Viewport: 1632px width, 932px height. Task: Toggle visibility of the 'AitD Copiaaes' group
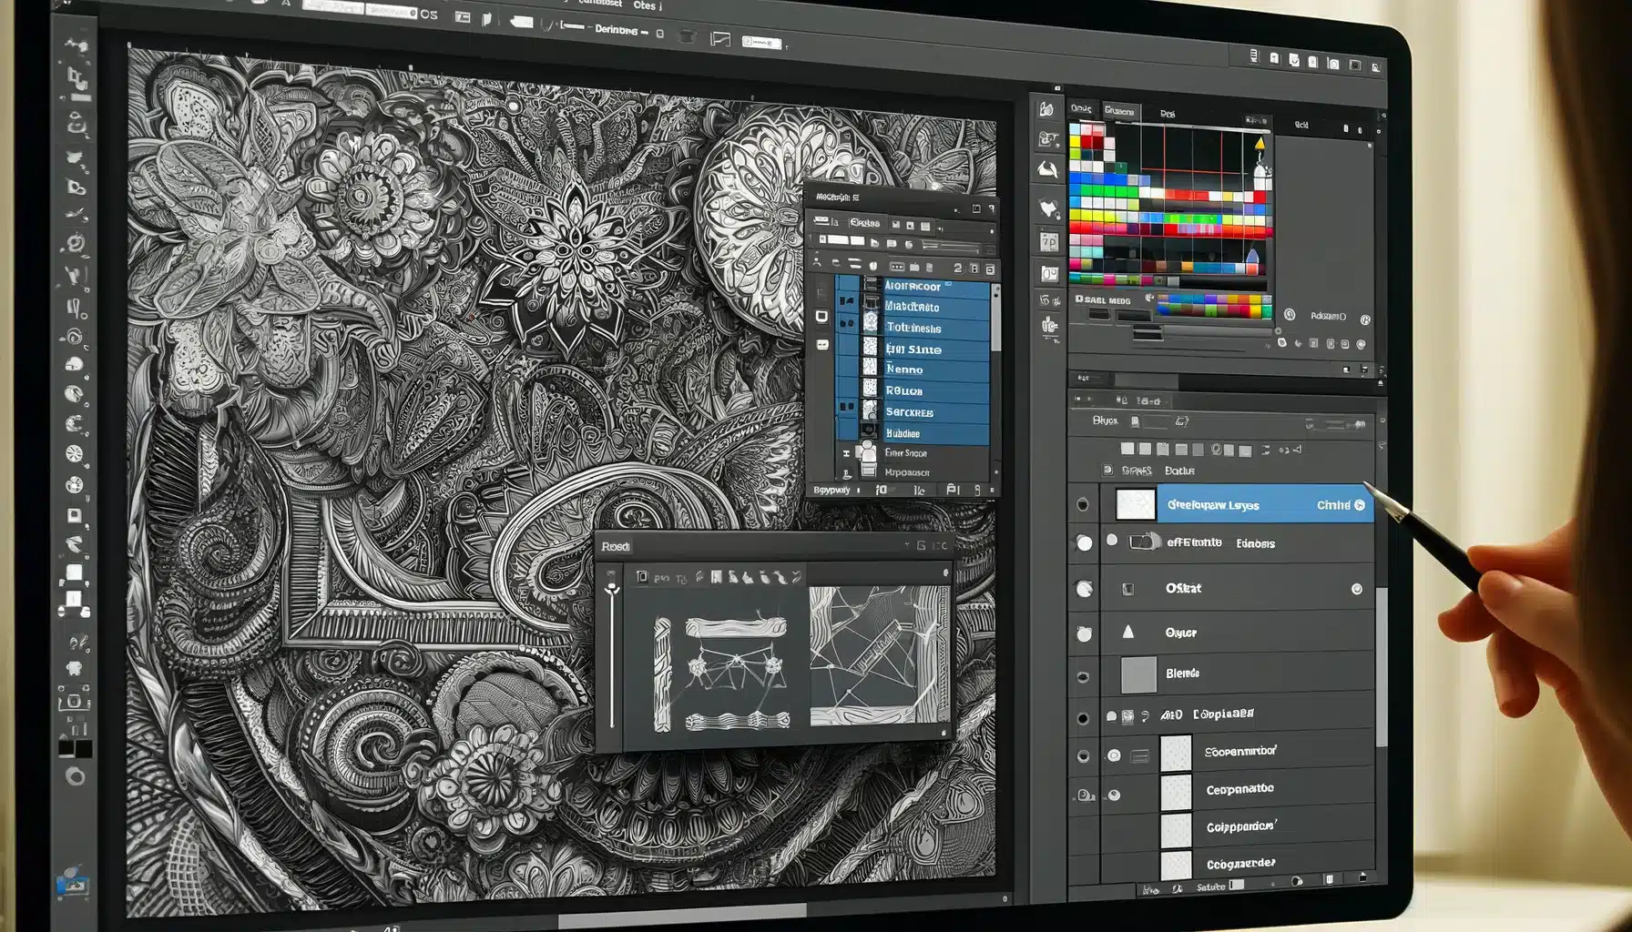tap(1083, 718)
